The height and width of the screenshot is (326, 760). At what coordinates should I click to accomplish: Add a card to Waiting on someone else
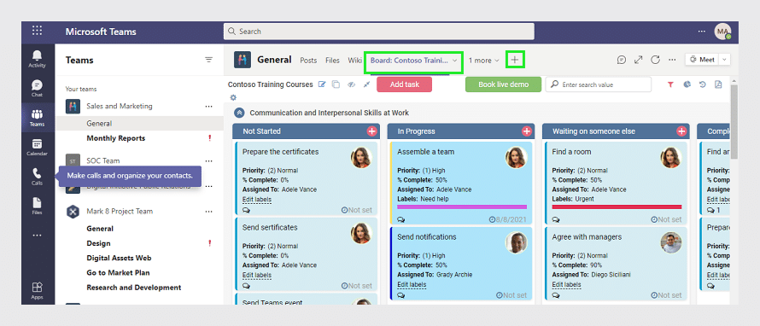click(x=681, y=131)
